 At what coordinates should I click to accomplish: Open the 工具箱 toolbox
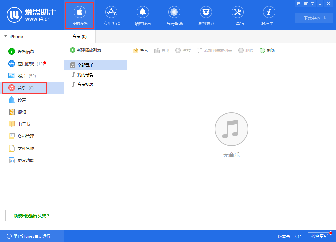coord(238,15)
